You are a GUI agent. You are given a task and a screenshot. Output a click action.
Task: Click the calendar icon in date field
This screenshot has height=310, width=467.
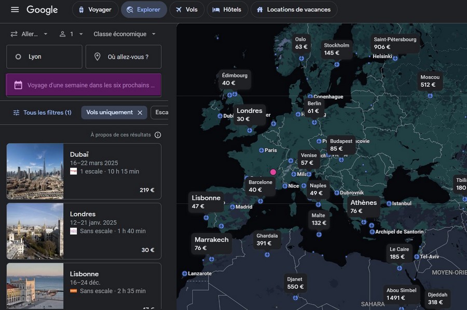(x=18, y=85)
